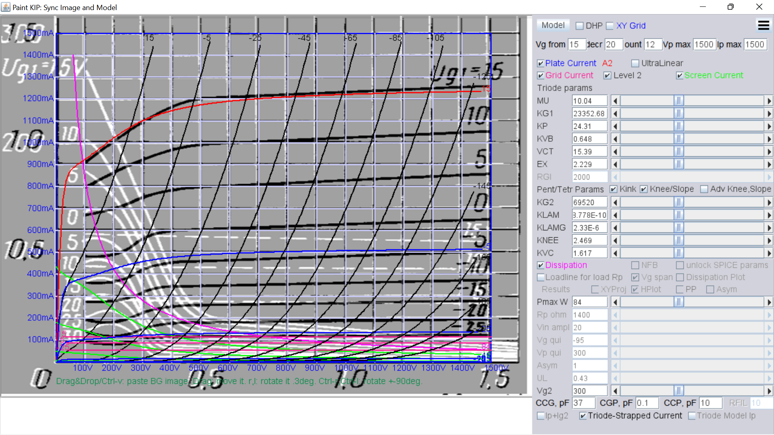Click the Pmax W slider right arrow
The height and width of the screenshot is (435, 774).
pos(769,302)
